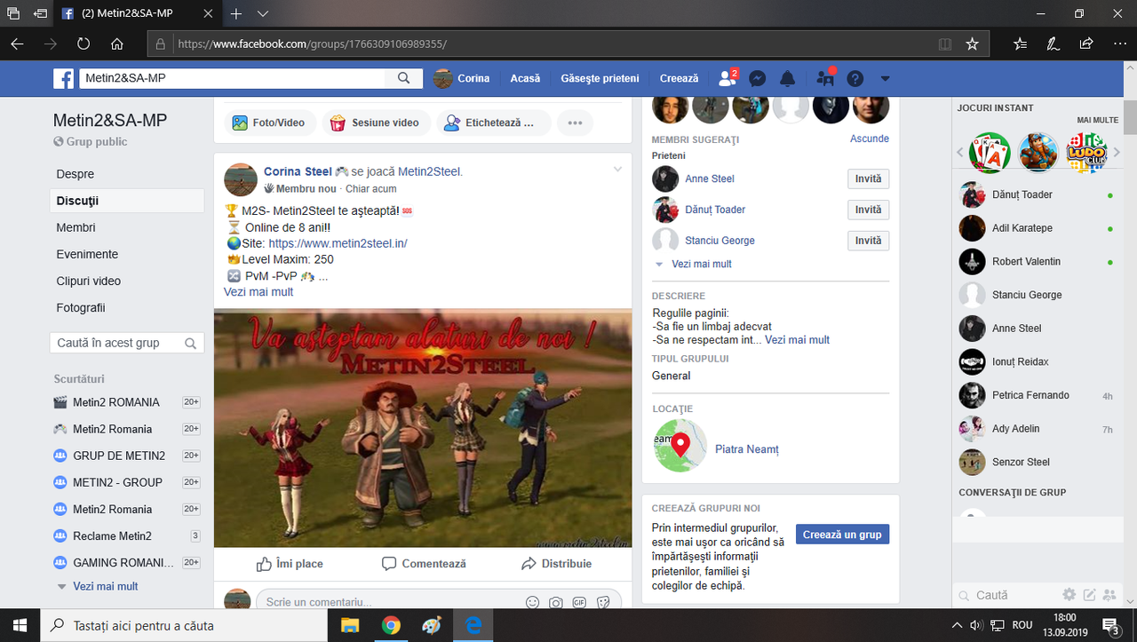Expand the post text 'Vezi mai mult'
The image size is (1137, 642).
(258, 292)
